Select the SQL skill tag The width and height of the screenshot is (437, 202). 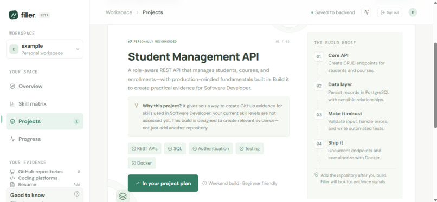point(175,148)
